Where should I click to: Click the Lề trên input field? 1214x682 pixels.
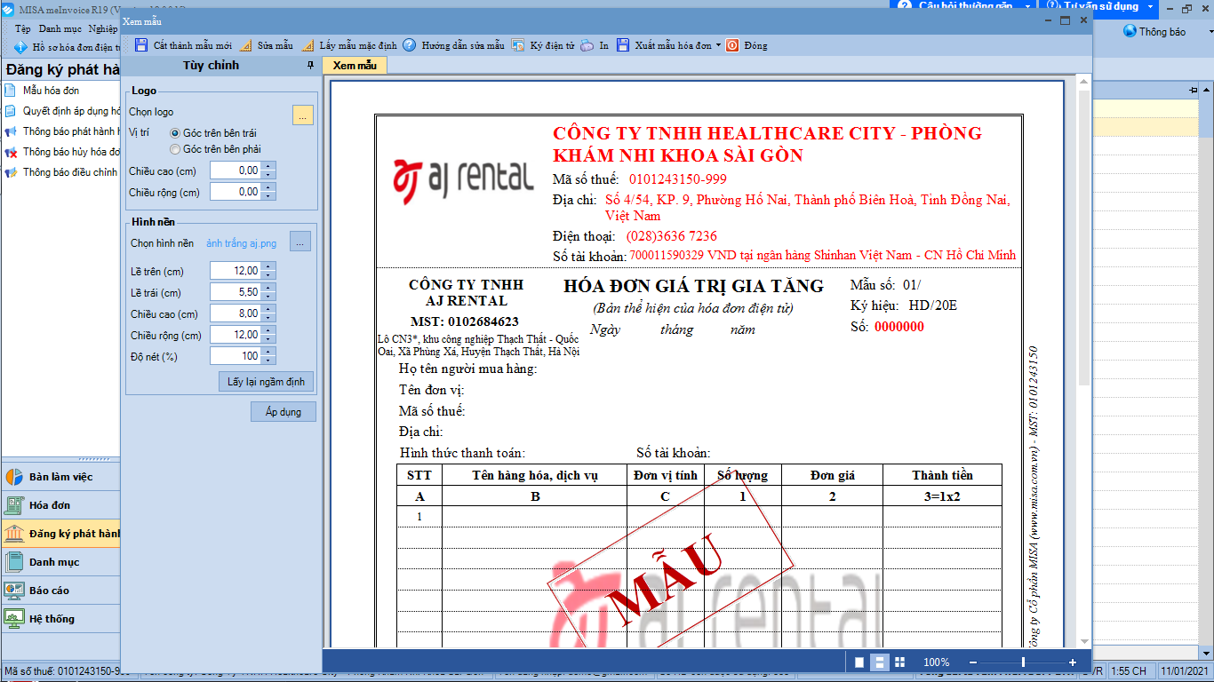pyautogui.click(x=236, y=271)
